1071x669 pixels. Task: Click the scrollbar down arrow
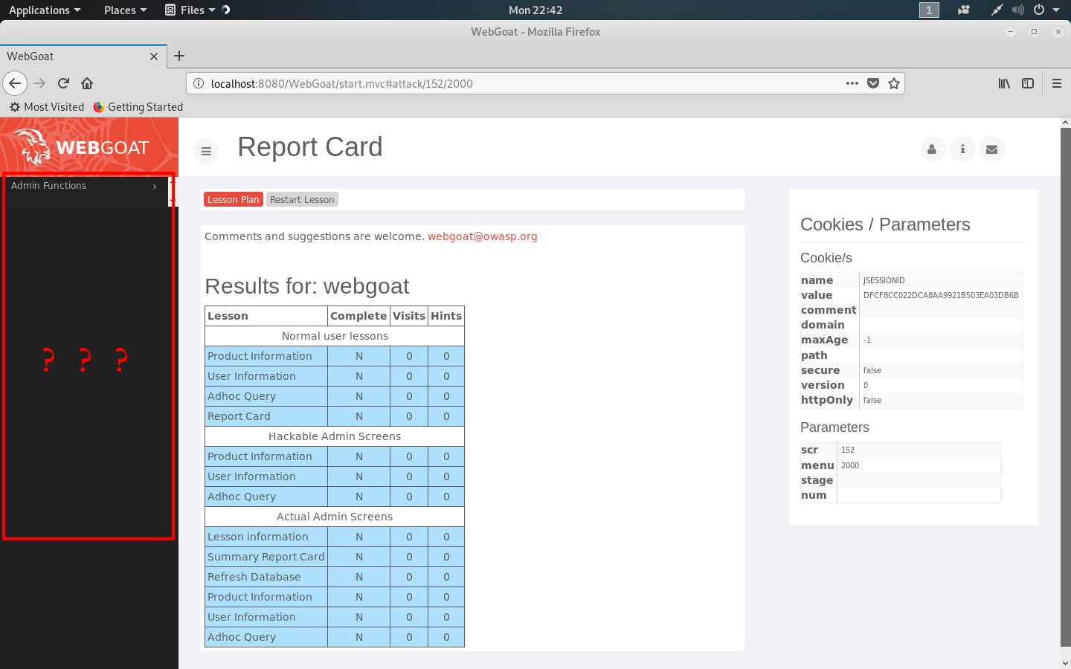1065,662
